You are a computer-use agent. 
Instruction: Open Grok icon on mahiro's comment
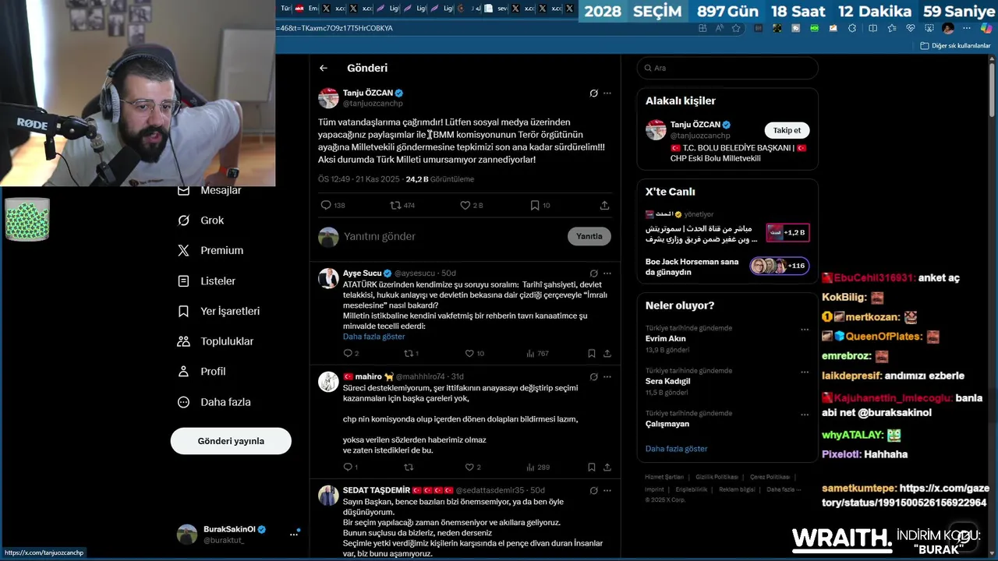coord(593,376)
